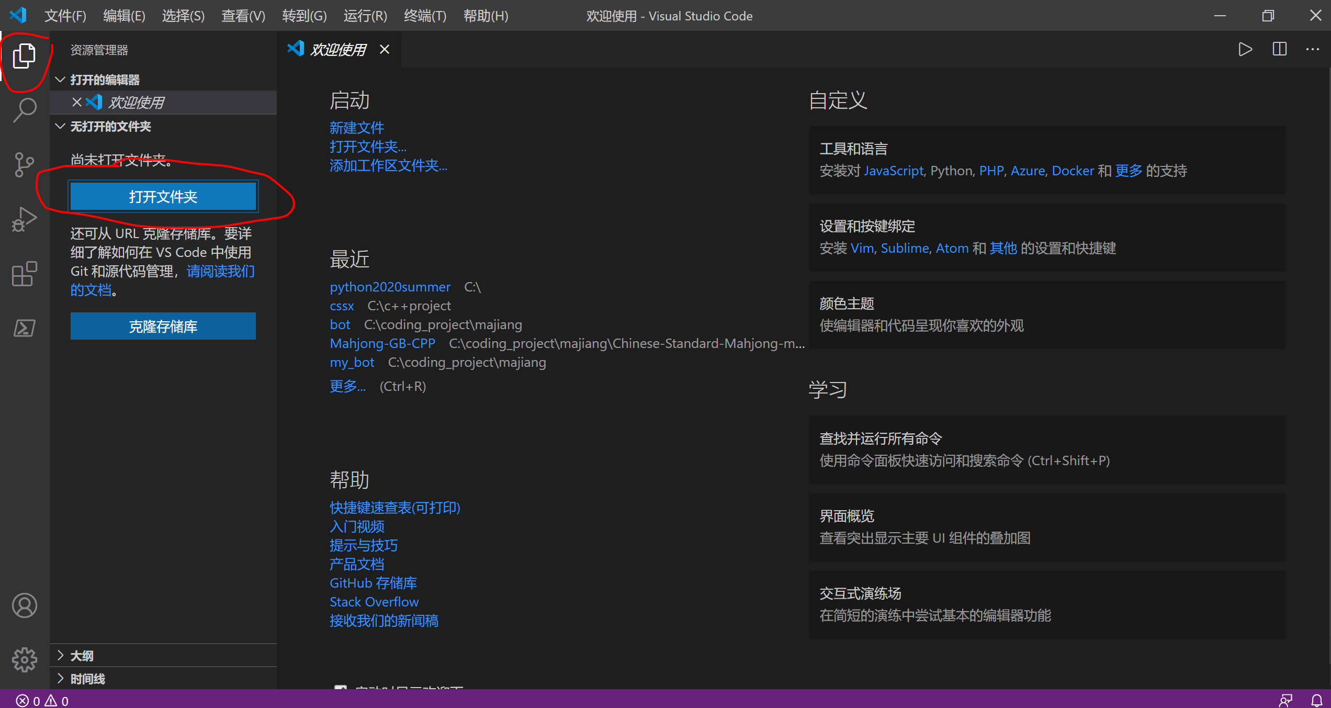Expand the 时间线 section
This screenshot has height=708, width=1331.
coord(87,679)
